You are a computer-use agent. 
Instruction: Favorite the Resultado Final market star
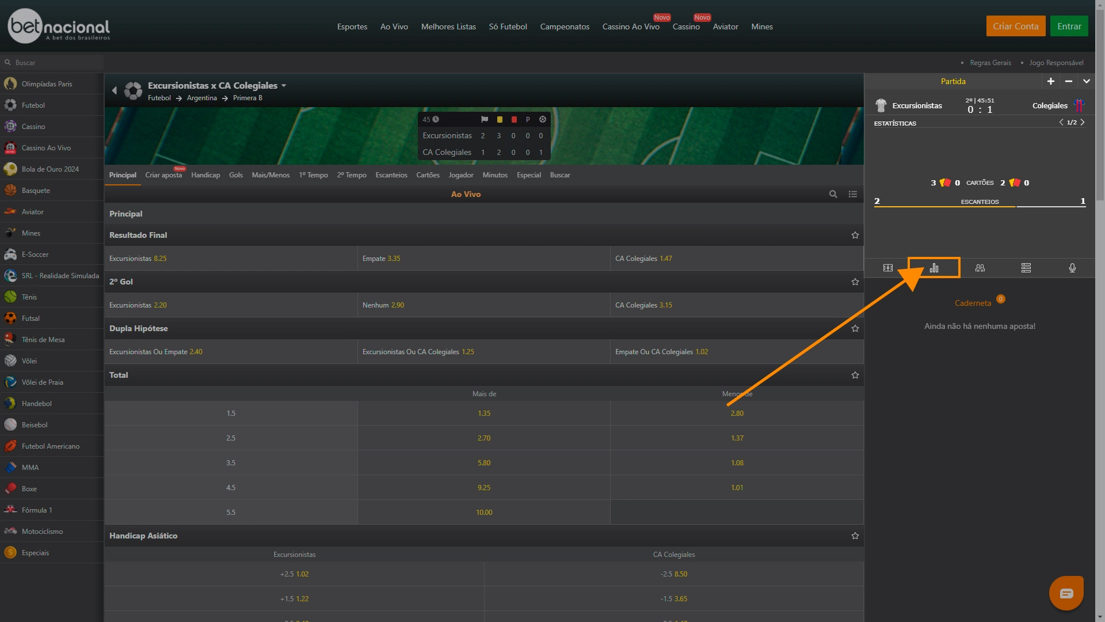pos(855,235)
